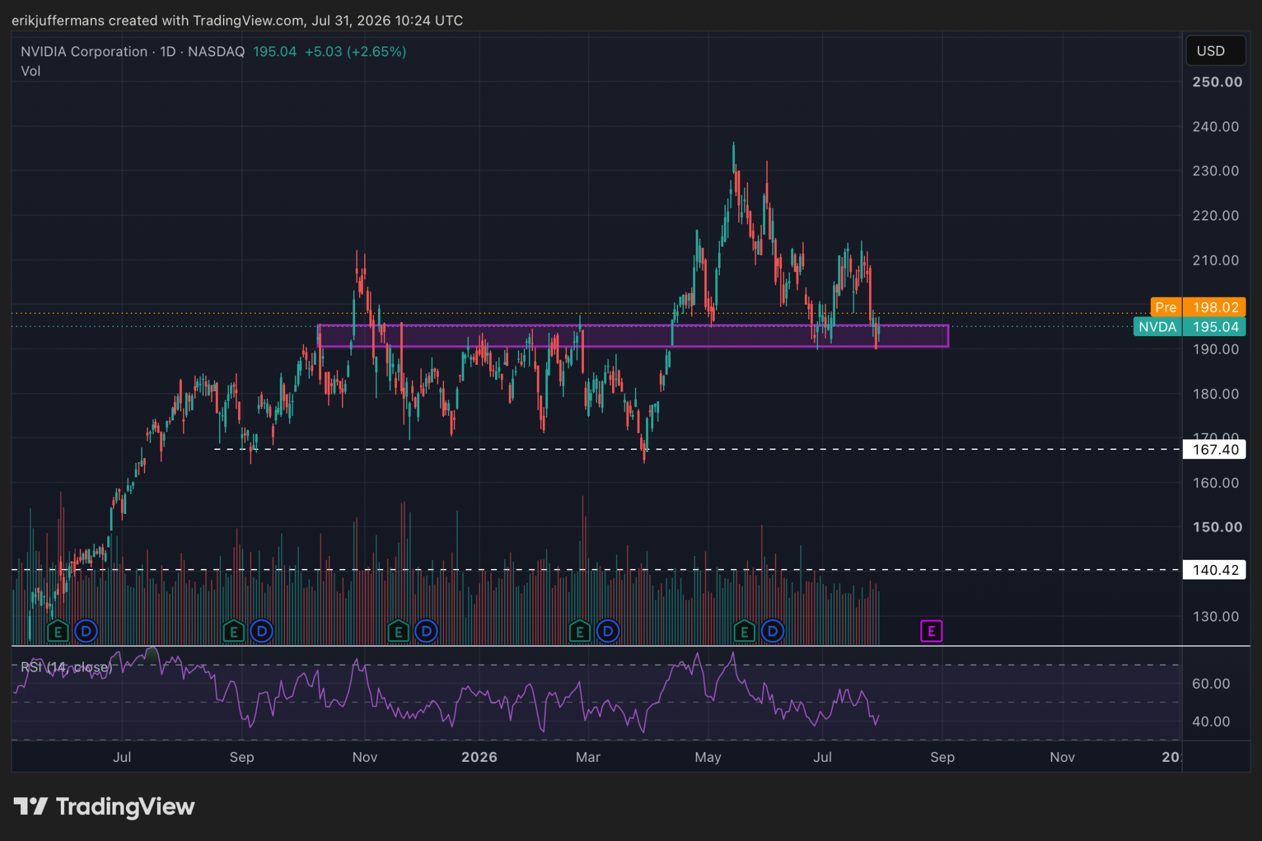
Task: Click the Nov 2026 time axis label
Action: (1062, 757)
